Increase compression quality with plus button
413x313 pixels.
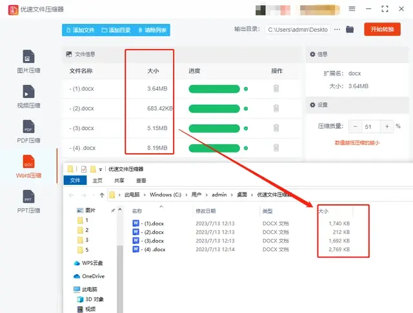387,127
